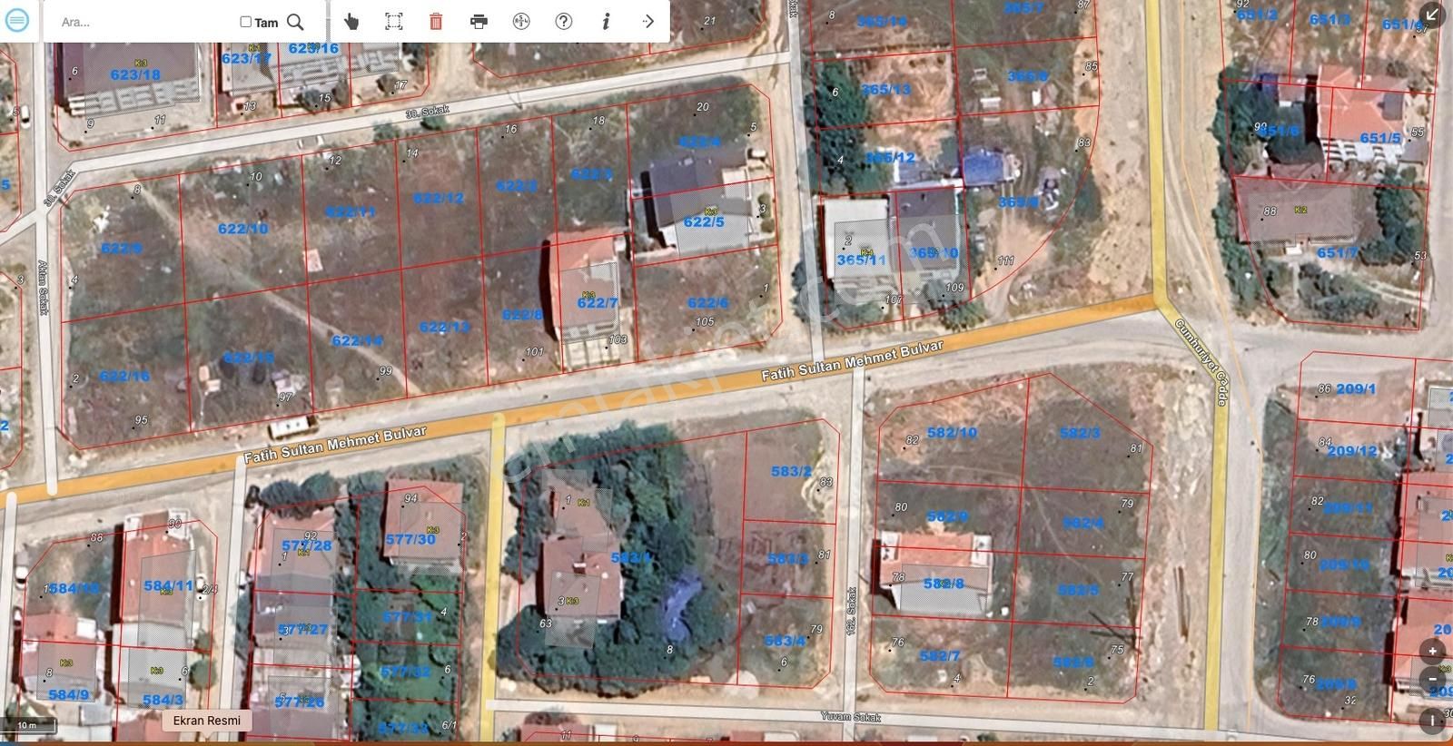The width and height of the screenshot is (1453, 746).
Task: Expand toolbar with right arrow icon
Action: 647,21
